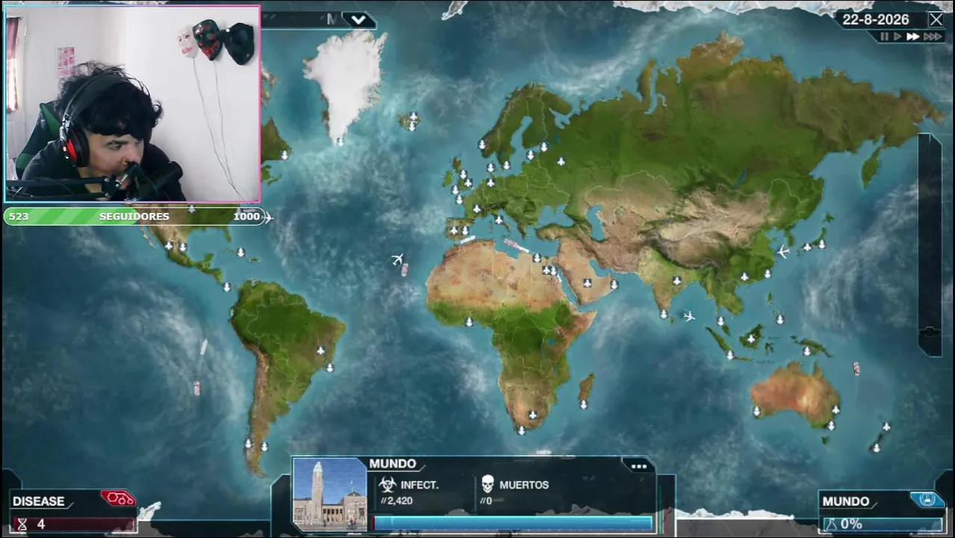This screenshot has height=538, width=955.
Task: Close the game with the X by the date
Action: pyautogui.click(x=936, y=19)
